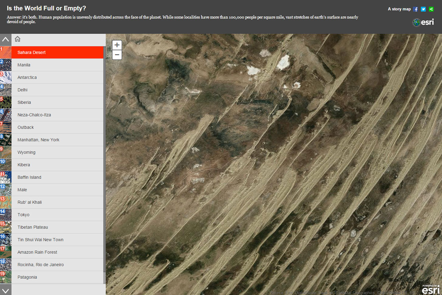This screenshot has height=295, width=442.
Task: Zoom out of the map
Action: coord(117,55)
